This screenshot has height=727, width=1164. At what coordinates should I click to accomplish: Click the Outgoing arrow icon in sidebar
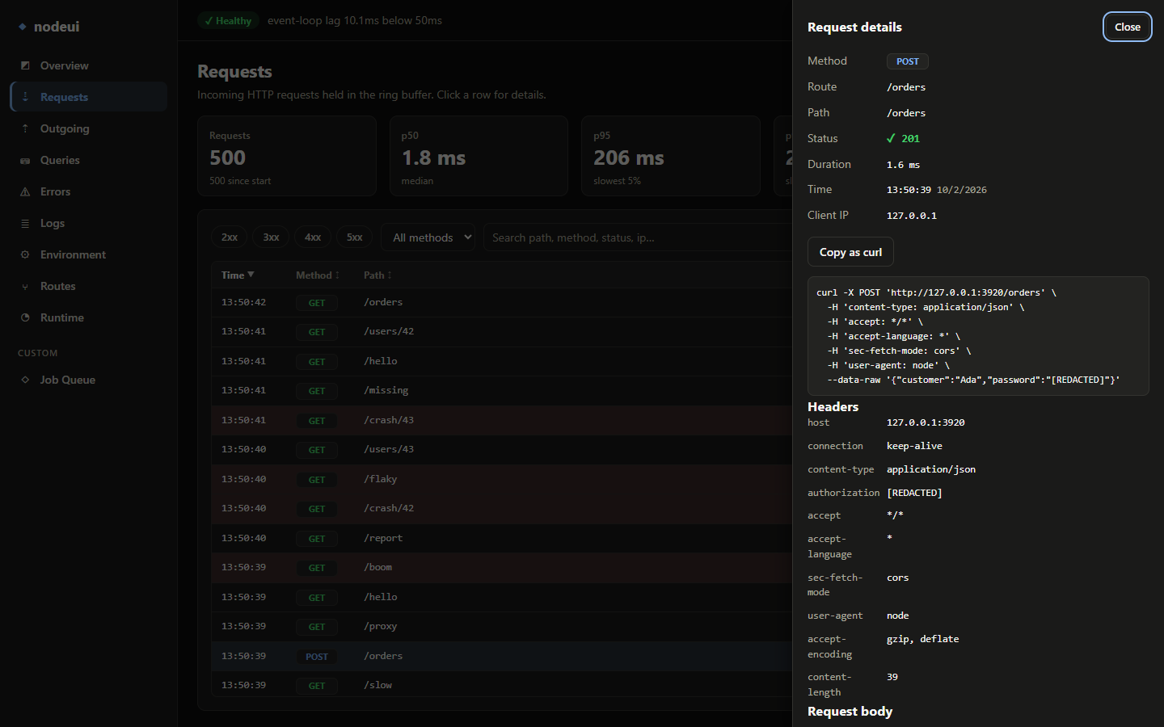pyautogui.click(x=25, y=128)
